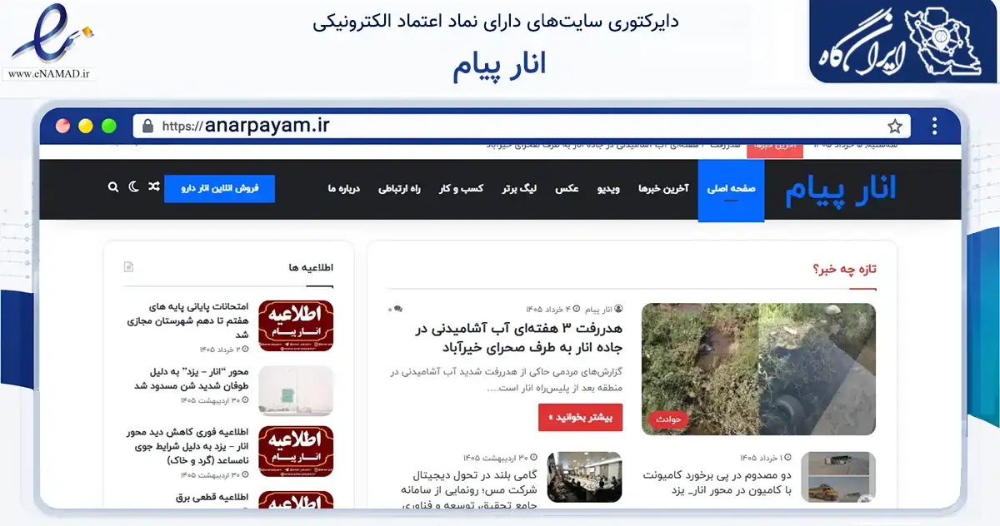Screen dimensions: 1000x526
Task: Click the truck accident article thumbnail
Action: click(838, 477)
